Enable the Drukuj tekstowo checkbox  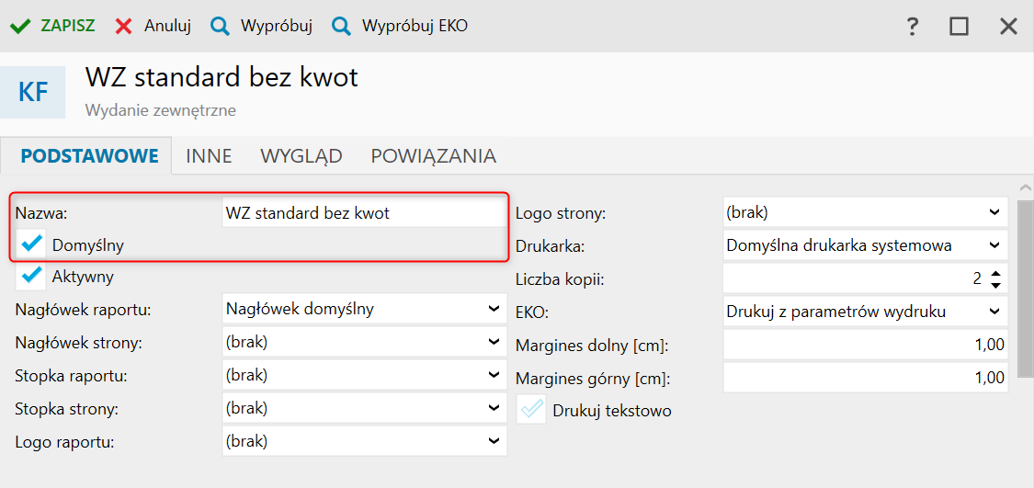pyautogui.click(x=532, y=410)
